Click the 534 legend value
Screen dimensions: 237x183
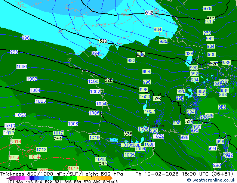[58, 182]
